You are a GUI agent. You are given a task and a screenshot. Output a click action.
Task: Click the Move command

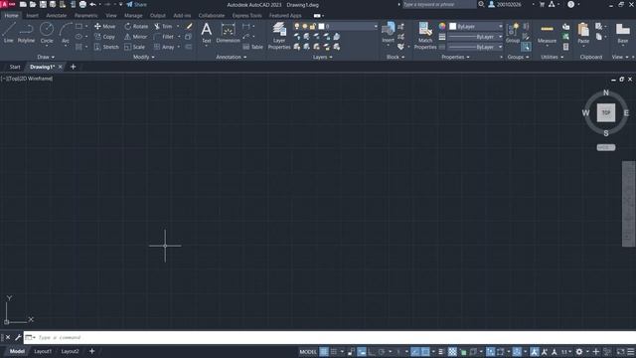pyautogui.click(x=104, y=26)
